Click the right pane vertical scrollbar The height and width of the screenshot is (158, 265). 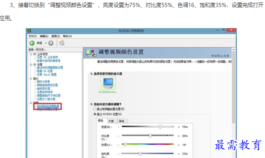coord(233,88)
